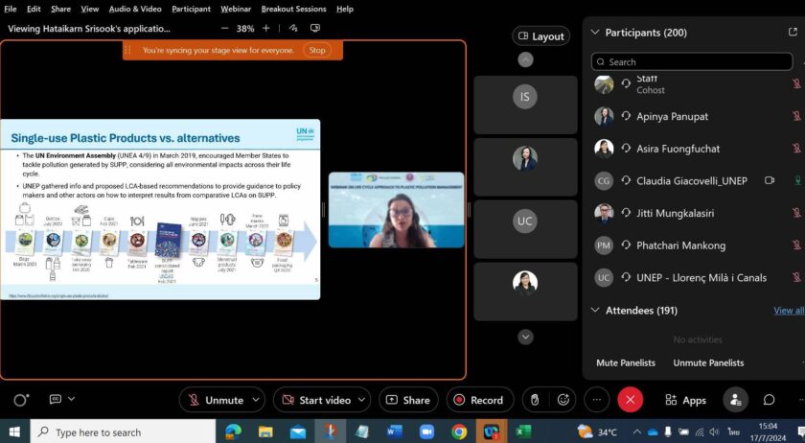Open the More options ellipsis button
This screenshot has width=805, height=443.
pyautogui.click(x=596, y=400)
